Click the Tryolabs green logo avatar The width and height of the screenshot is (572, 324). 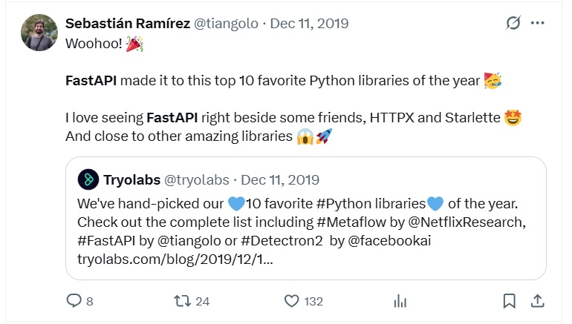(88, 179)
